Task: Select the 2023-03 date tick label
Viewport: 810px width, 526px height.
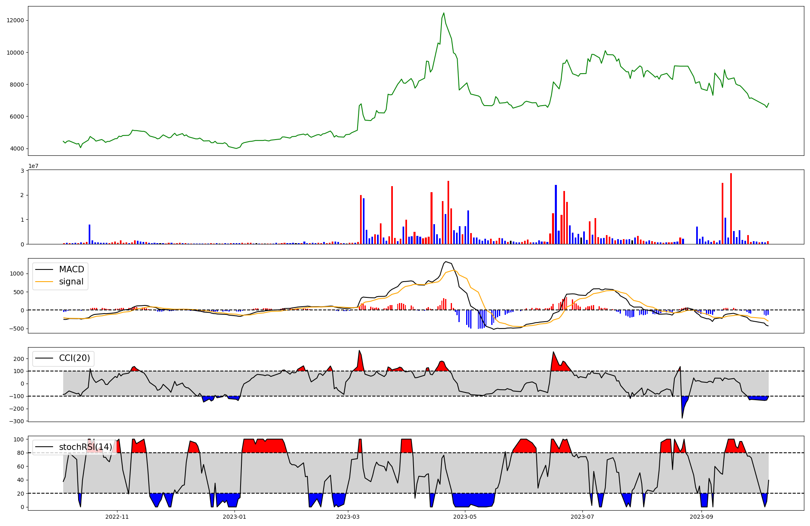Action: tap(348, 517)
